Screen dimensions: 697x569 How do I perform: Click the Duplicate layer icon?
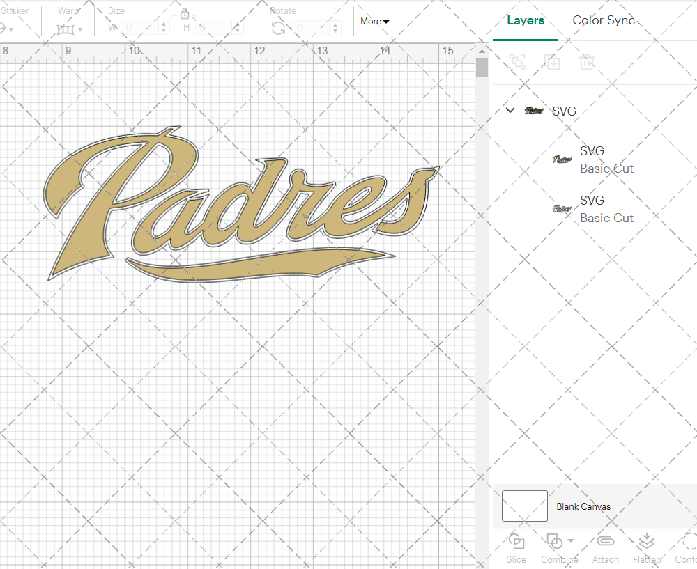(552, 62)
